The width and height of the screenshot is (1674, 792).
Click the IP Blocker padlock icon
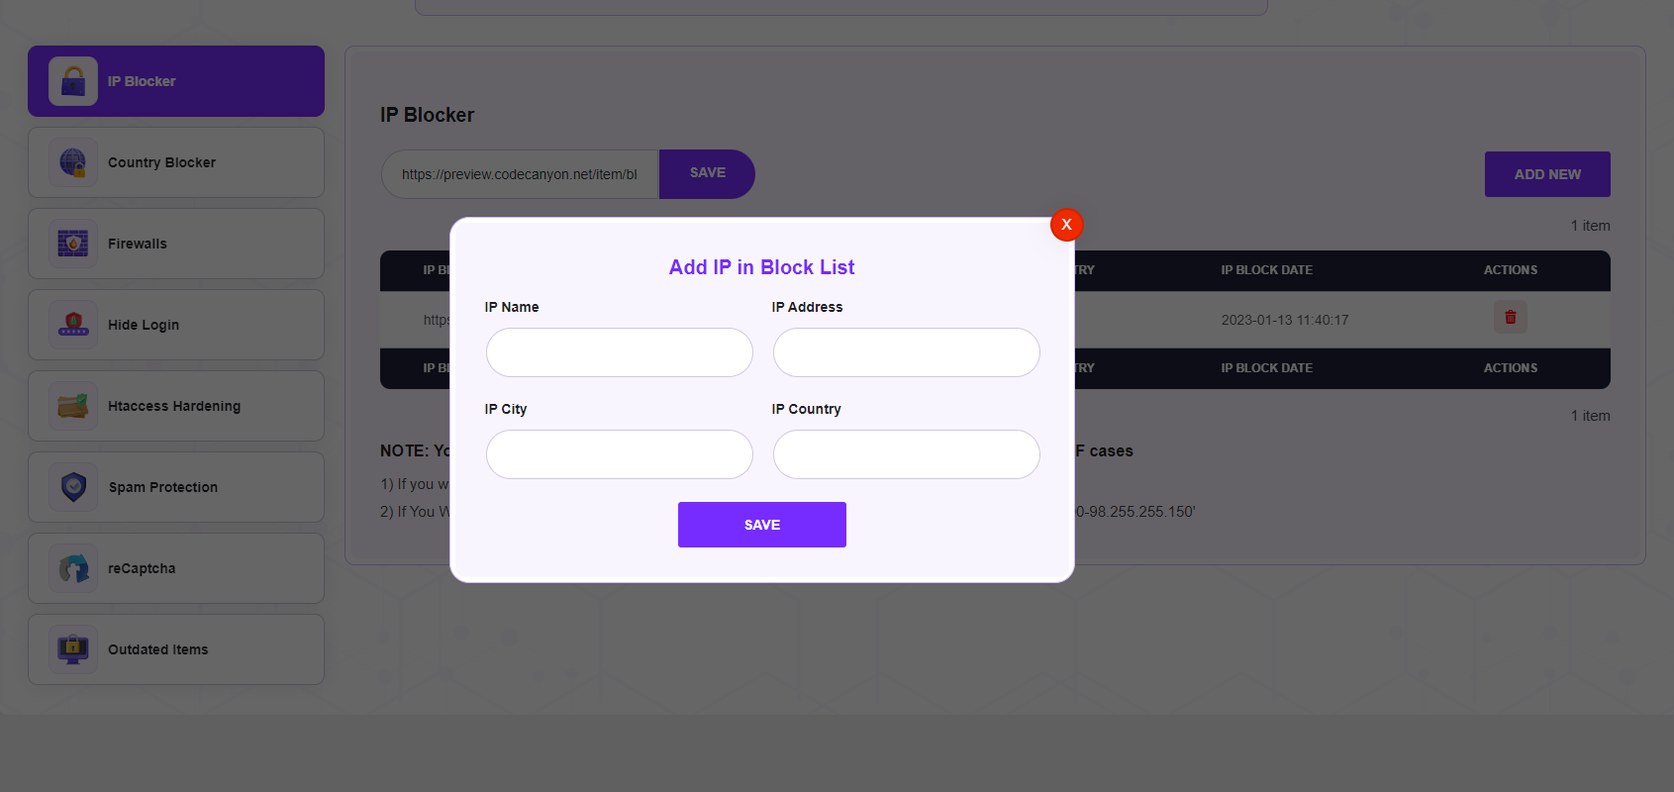[73, 81]
